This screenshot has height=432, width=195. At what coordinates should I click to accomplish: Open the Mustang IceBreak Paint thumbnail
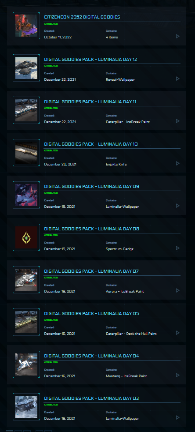point(26,364)
